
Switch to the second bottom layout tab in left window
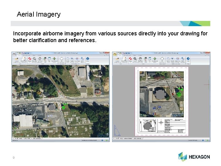click(x=27, y=138)
